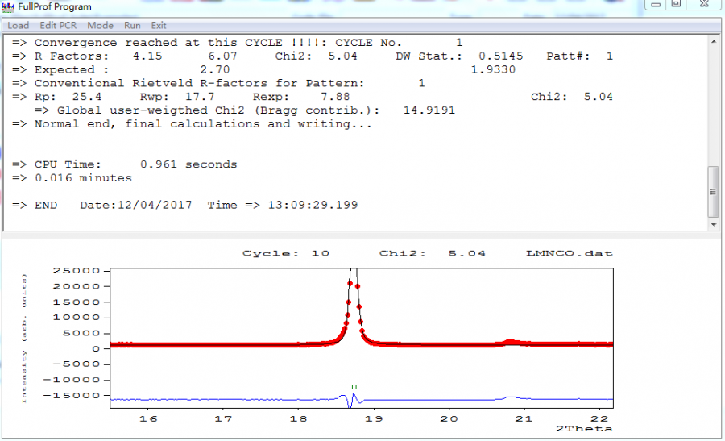Click the LMNCO.dat file name label
Screen dimensions: 725x441
coord(570,254)
